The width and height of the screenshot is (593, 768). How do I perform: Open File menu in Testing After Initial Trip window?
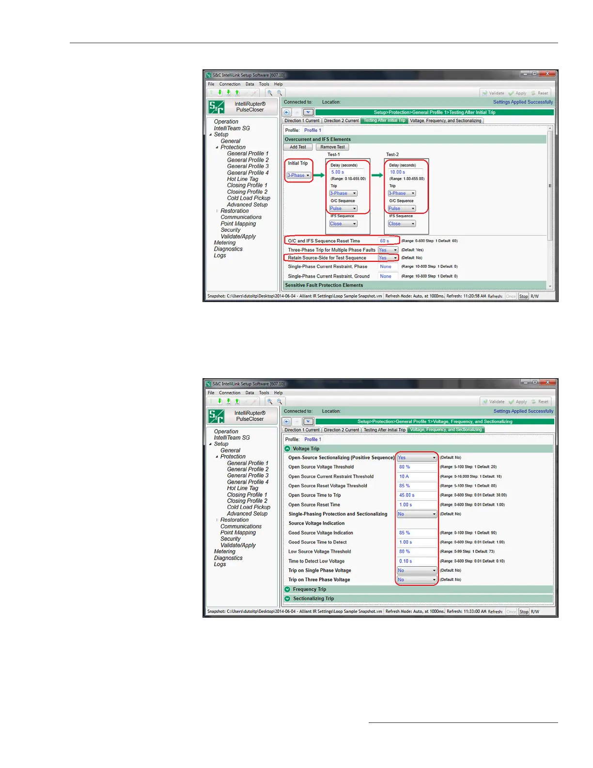coord(211,84)
